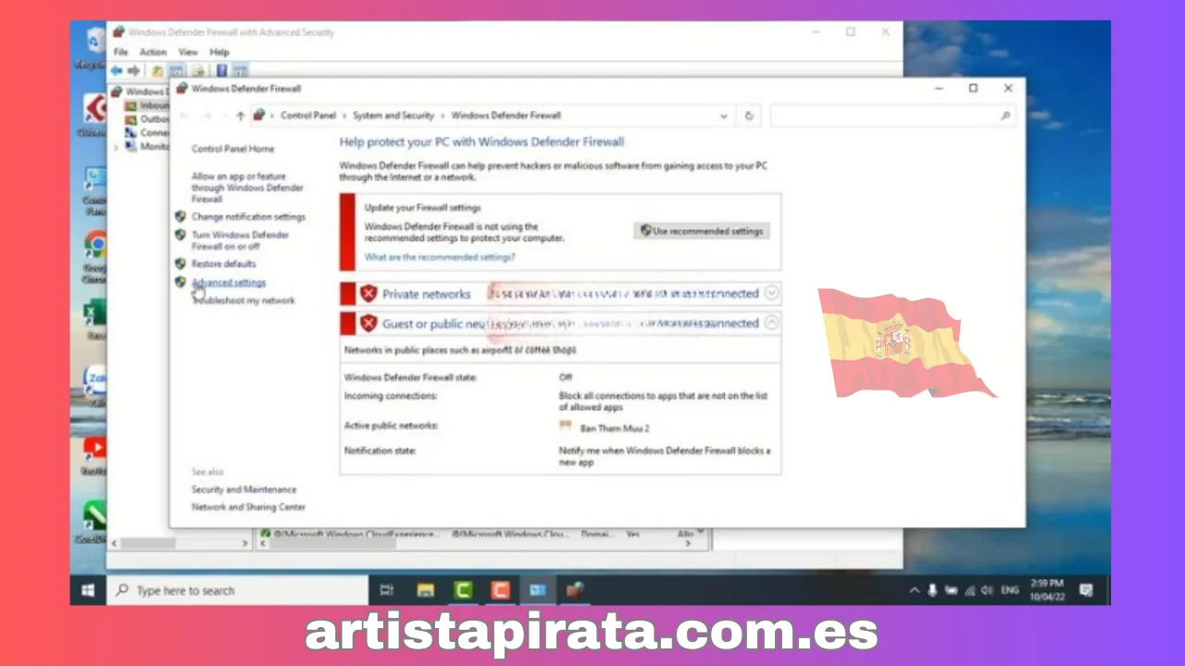The image size is (1185, 666).
Task: Click the Type here to search taskbar box
Action: [239, 590]
